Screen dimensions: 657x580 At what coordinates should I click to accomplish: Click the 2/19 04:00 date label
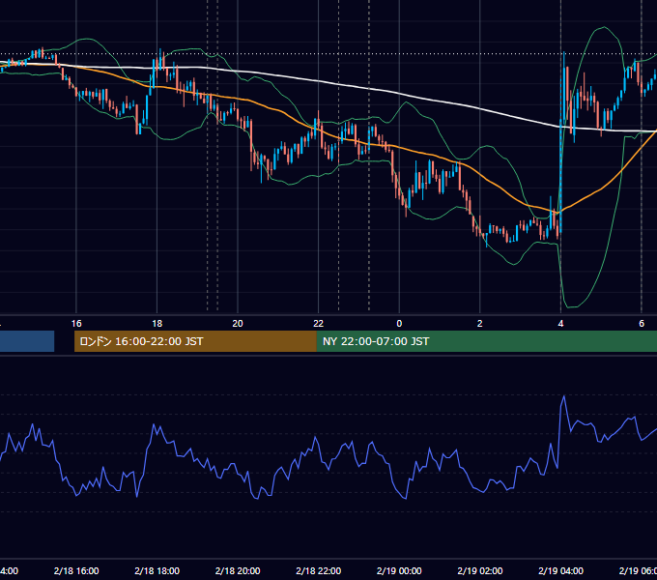(560, 570)
